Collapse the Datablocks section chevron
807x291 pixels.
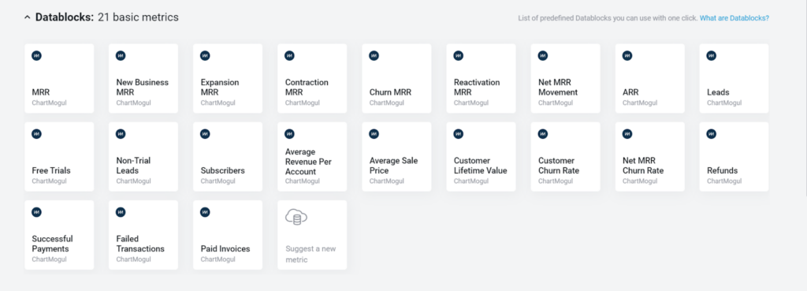(28, 17)
